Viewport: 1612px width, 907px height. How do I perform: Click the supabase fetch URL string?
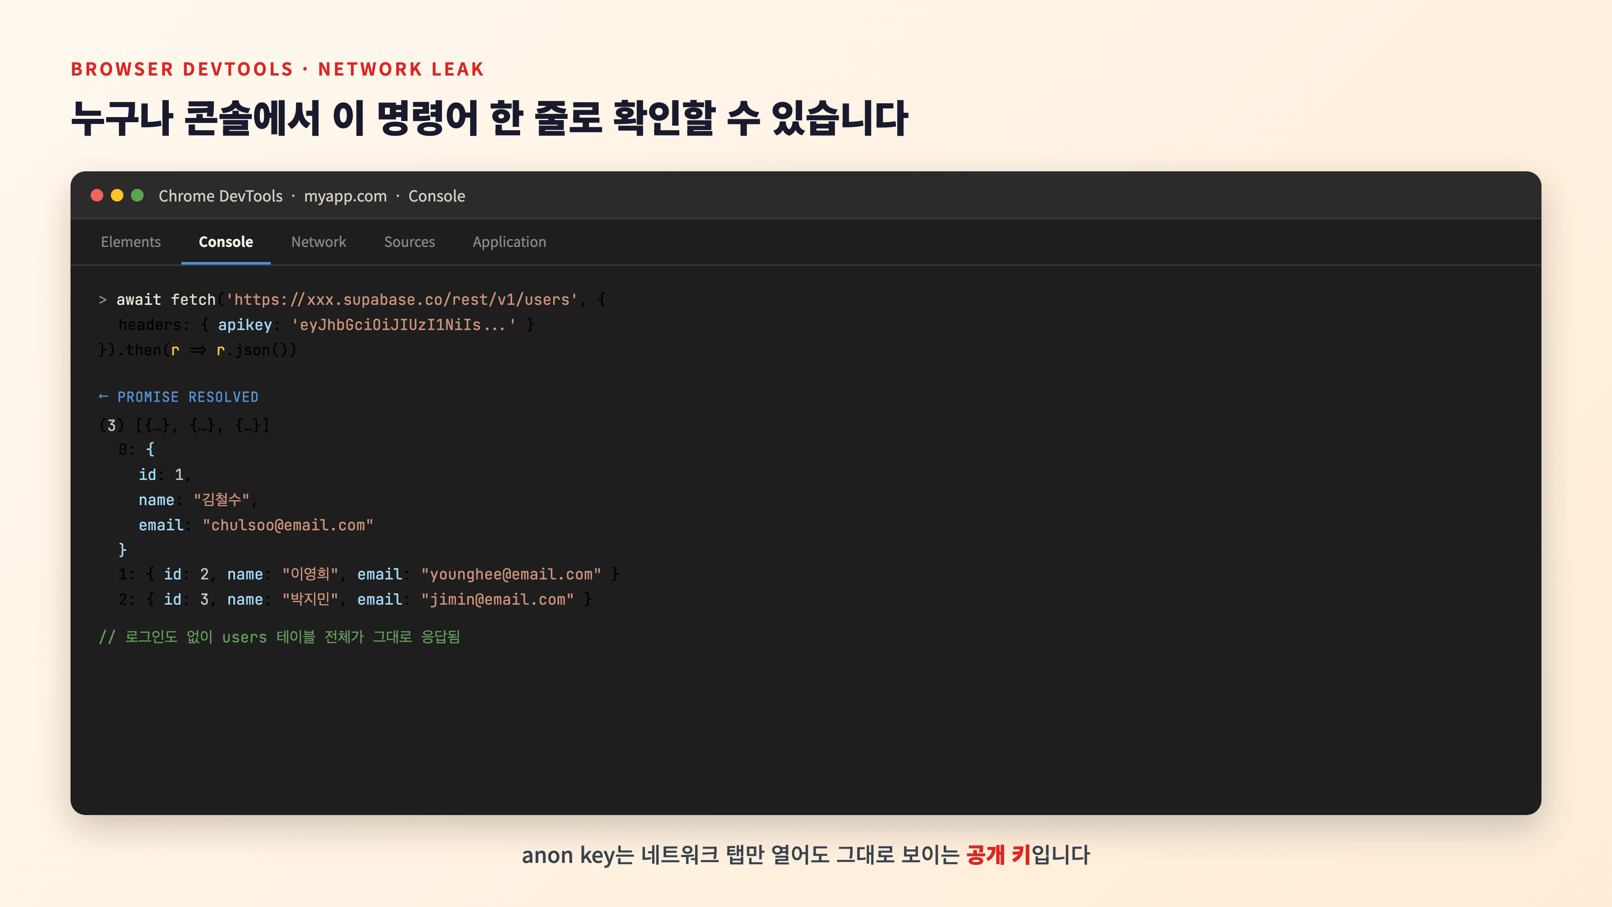click(x=402, y=300)
